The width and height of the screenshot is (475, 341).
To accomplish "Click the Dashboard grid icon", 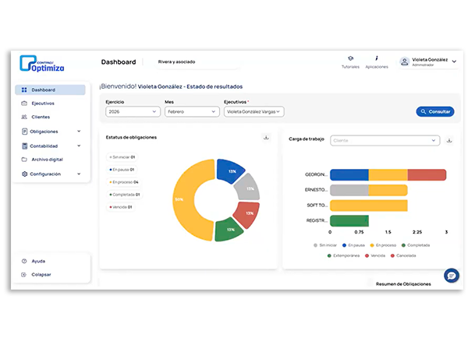I will click(24, 90).
